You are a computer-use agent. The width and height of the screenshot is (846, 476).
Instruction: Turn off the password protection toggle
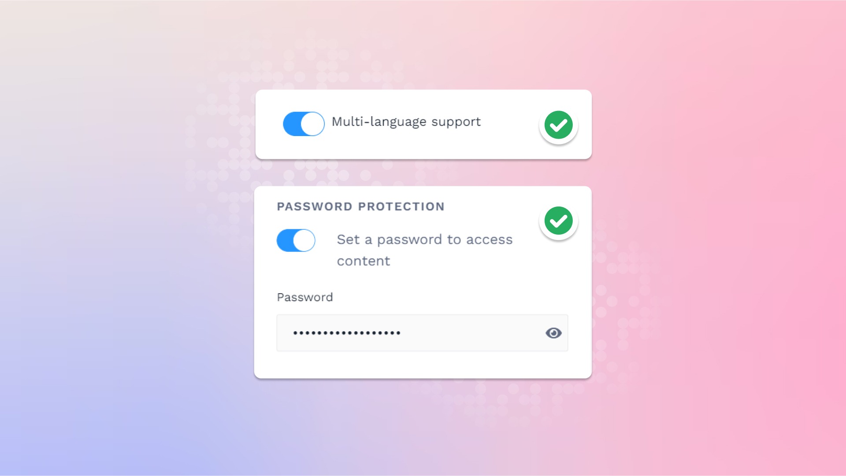pos(296,240)
